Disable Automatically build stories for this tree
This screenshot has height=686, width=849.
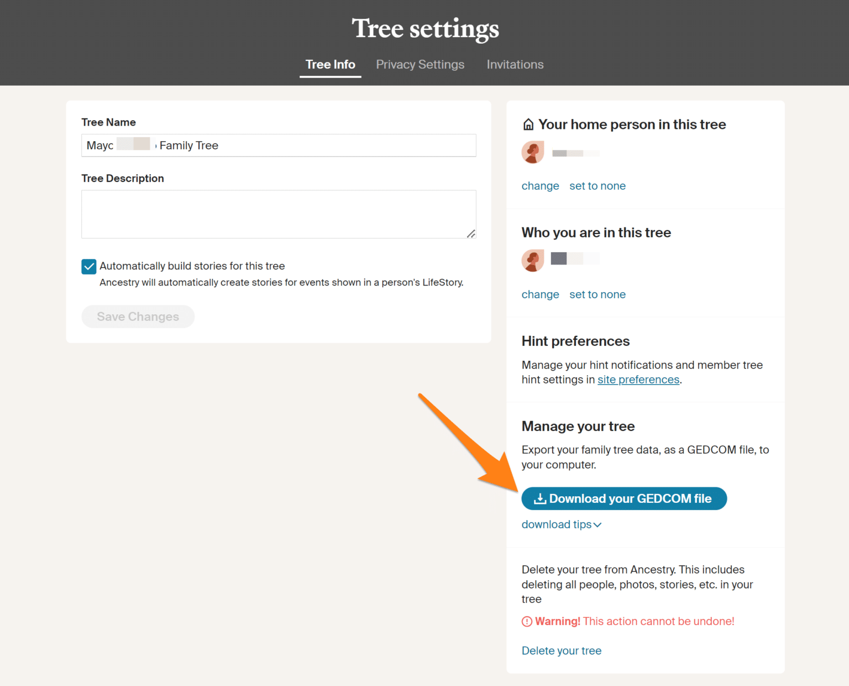(89, 266)
